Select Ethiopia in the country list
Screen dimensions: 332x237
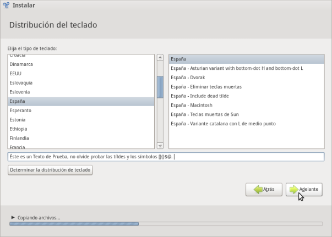pyautogui.click(x=81, y=129)
